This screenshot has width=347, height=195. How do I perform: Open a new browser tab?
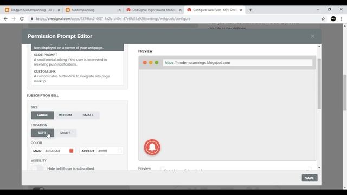tap(250, 10)
